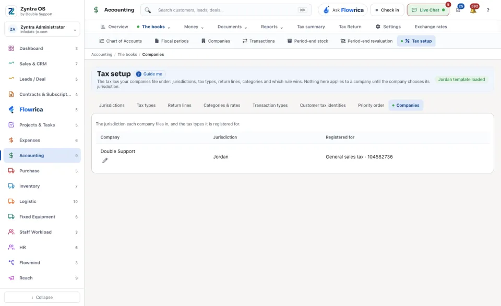Collapse the sidebar

tap(42, 297)
